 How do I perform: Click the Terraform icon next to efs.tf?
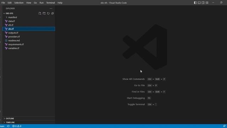(6, 25)
